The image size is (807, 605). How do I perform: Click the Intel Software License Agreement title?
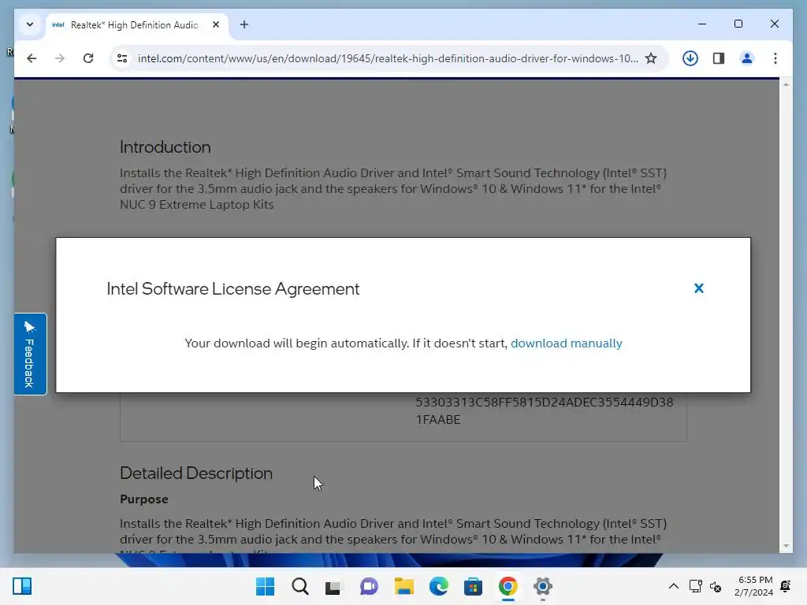tap(232, 288)
